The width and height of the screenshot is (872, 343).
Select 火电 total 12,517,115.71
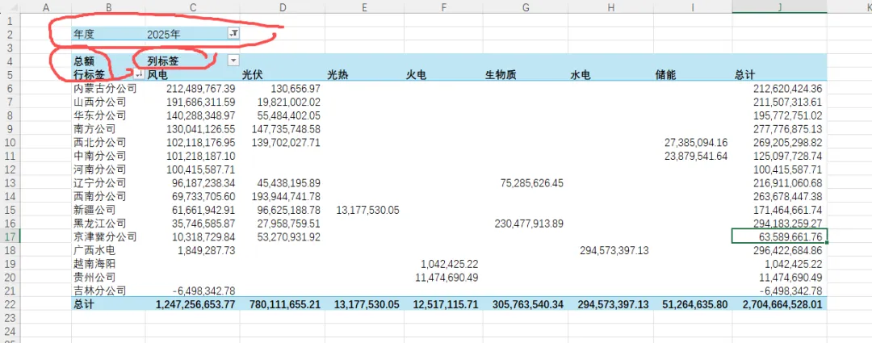pos(445,304)
